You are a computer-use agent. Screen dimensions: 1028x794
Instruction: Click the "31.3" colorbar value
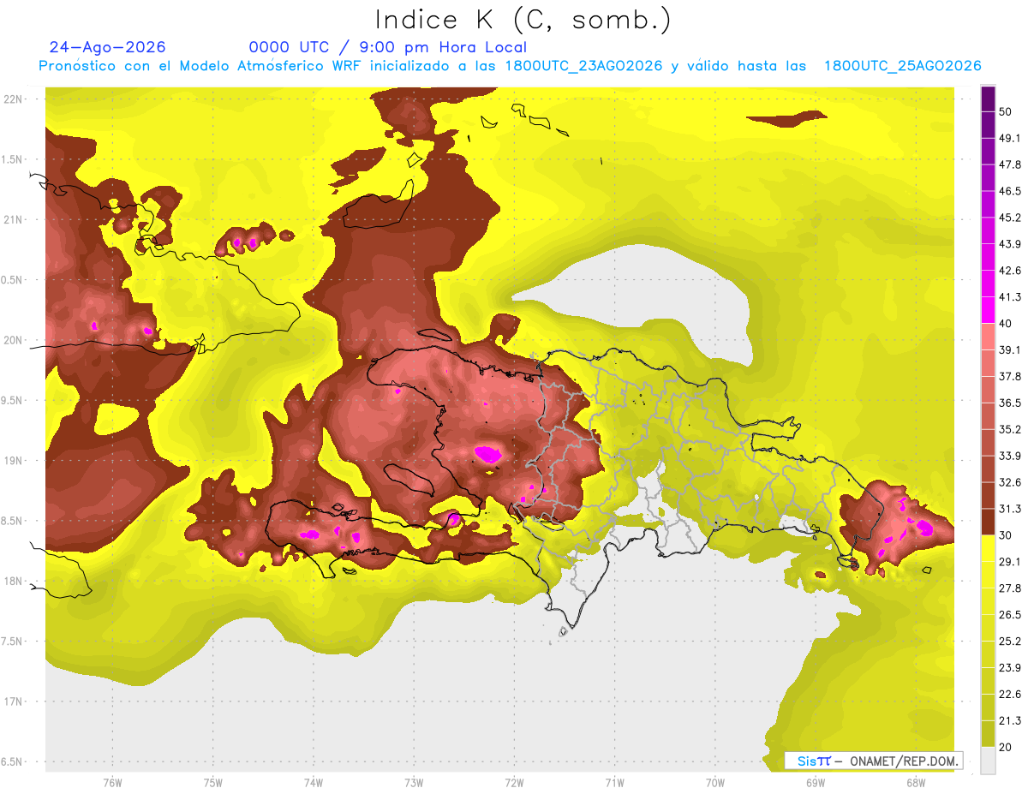(x=1010, y=509)
